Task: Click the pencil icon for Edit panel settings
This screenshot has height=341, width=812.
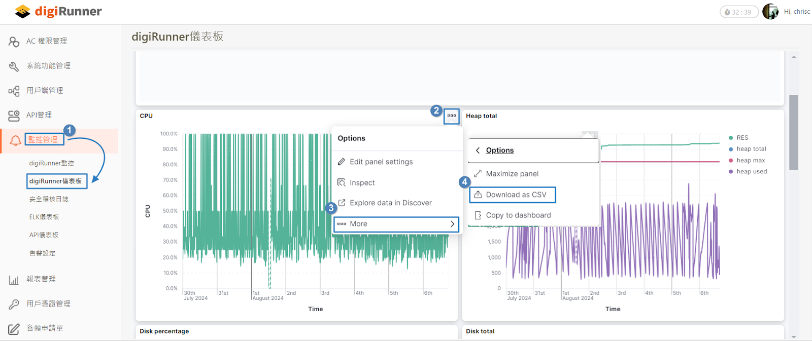Action: [342, 162]
